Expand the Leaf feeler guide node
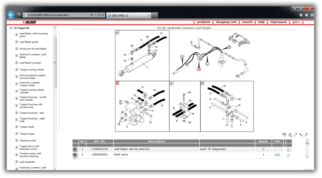Viewport: 322px width, 178px height. [x=17, y=42]
